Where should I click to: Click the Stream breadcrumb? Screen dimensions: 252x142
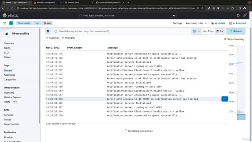tap(47, 23)
